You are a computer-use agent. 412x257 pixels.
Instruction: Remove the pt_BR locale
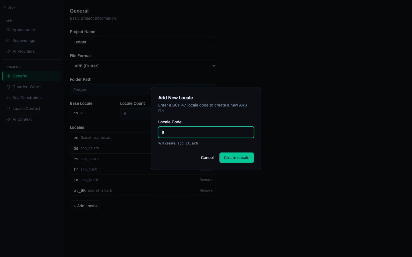(206, 190)
